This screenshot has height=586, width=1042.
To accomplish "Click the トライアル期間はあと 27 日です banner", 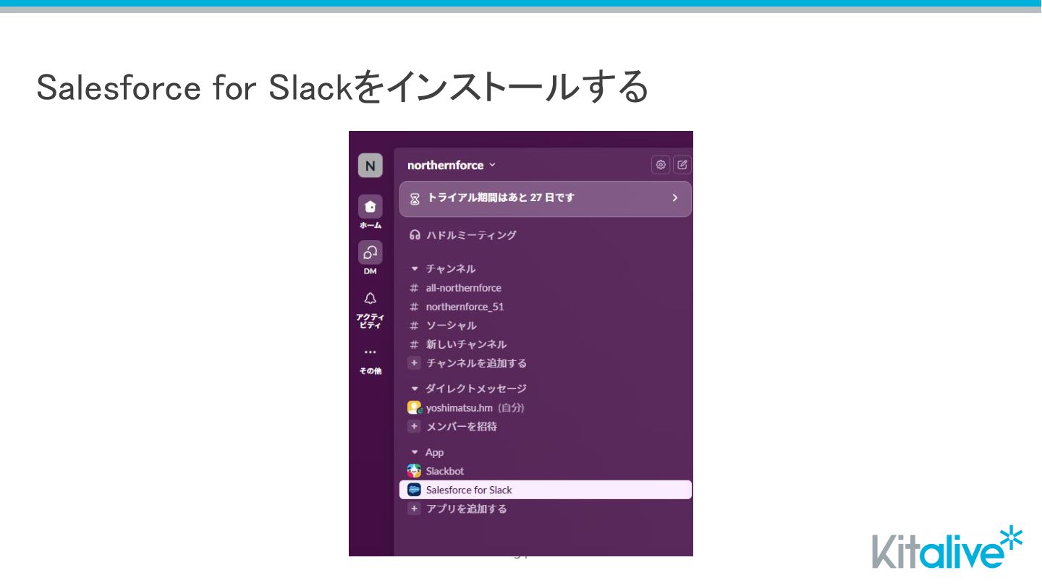I will pos(546,198).
